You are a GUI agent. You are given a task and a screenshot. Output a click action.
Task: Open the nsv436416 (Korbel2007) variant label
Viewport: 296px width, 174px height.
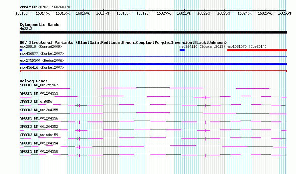(42, 67)
